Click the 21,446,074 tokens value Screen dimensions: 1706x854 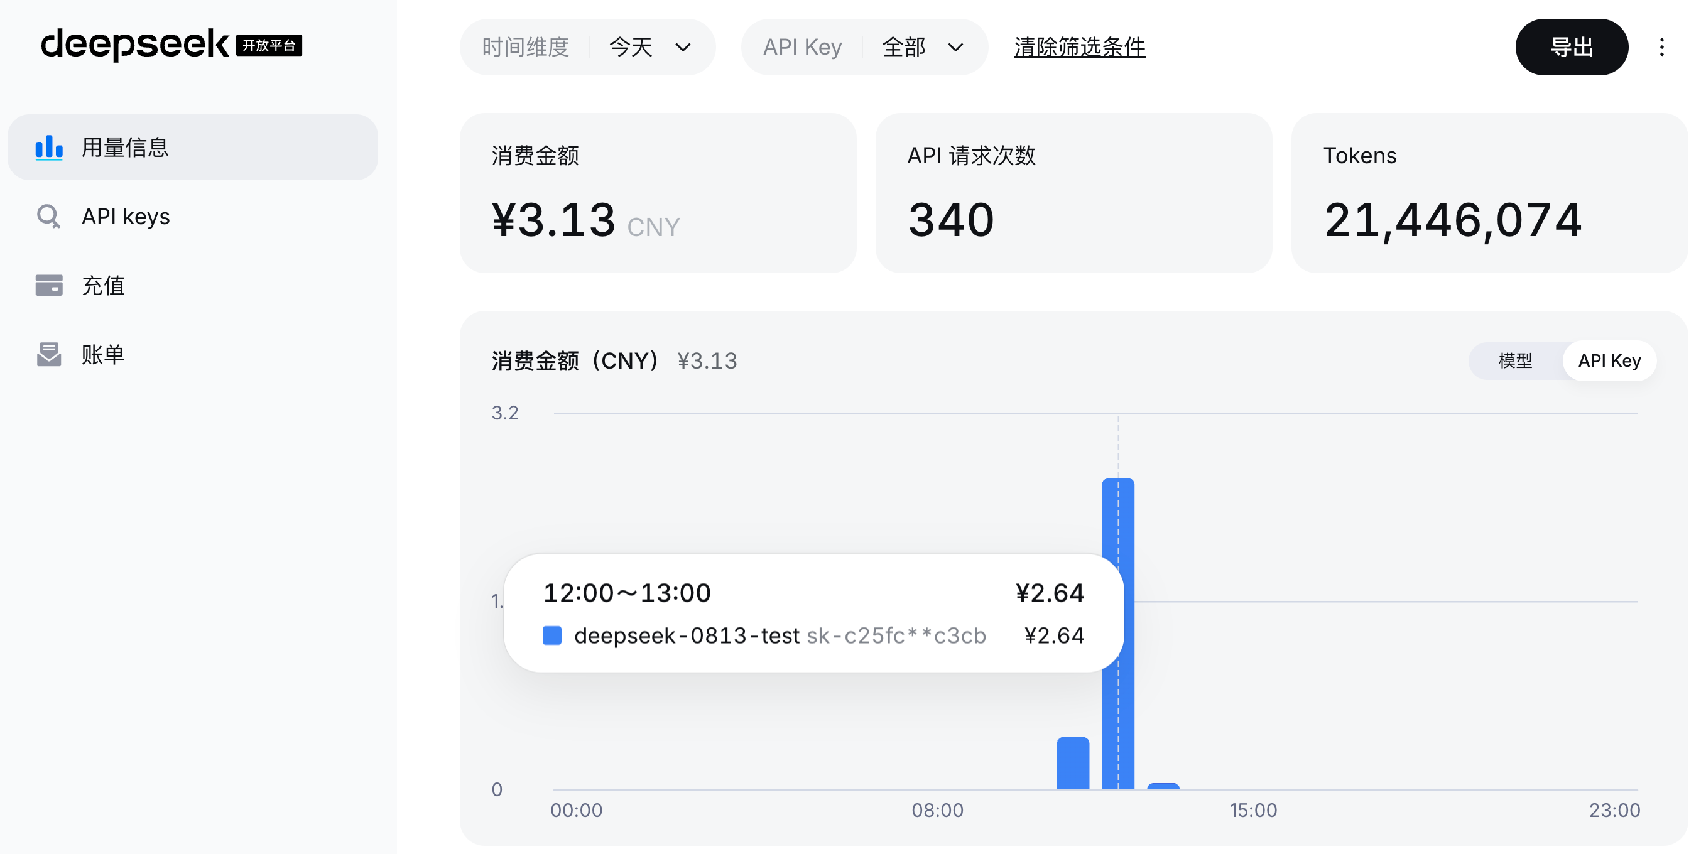[1453, 220]
